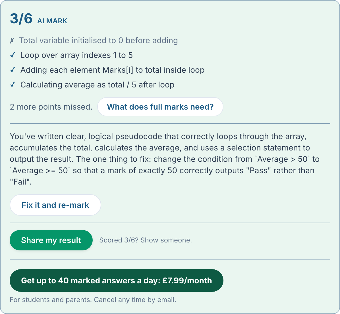Click tick icon beside 'Loop over array indexes'
Screen dimensions: 340x314
(x=13, y=55)
